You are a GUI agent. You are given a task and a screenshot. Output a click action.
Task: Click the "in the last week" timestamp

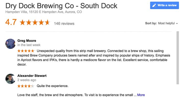click(29, 45)
